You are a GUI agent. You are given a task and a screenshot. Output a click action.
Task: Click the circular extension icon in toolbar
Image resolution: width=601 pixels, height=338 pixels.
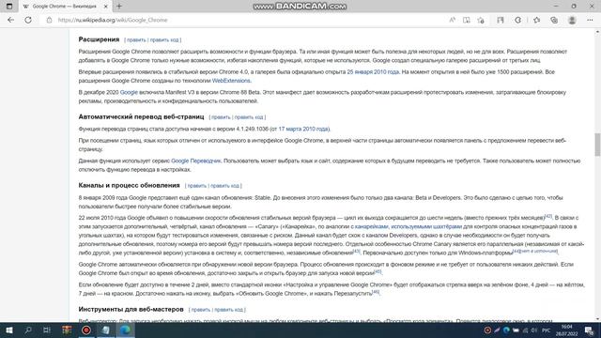tap(517, 20)
